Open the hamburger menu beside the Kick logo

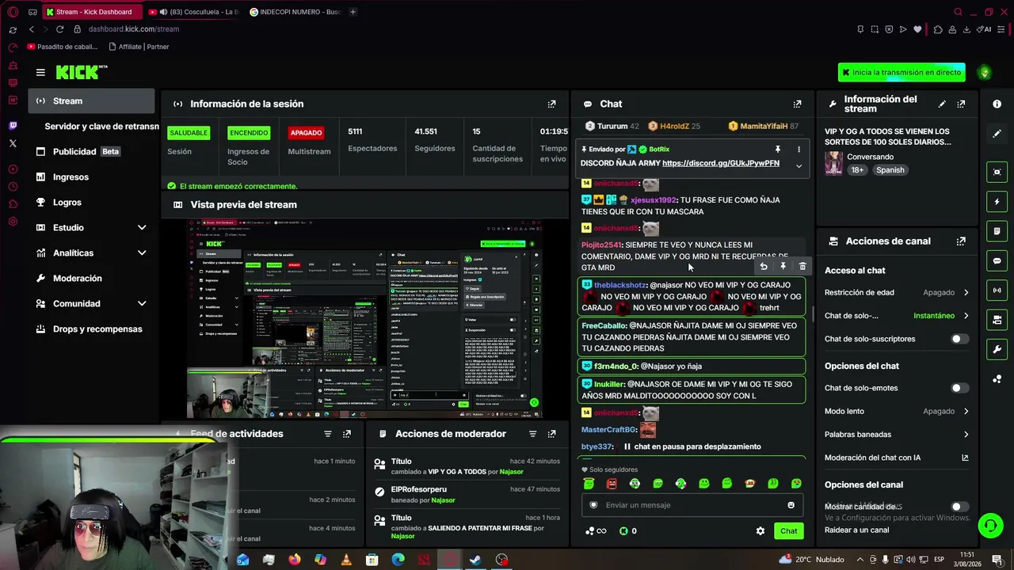coord(40,72)
